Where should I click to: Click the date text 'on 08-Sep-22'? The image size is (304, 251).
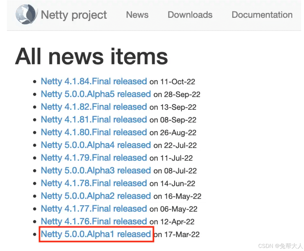(173, 120)
